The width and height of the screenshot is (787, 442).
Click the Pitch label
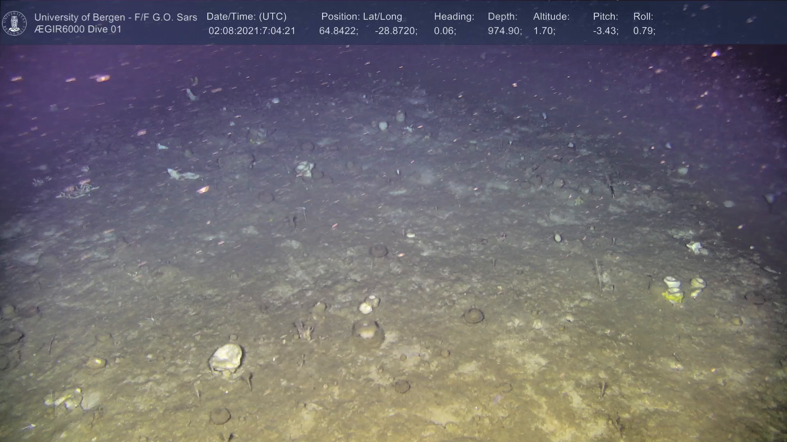click(605, 17)
